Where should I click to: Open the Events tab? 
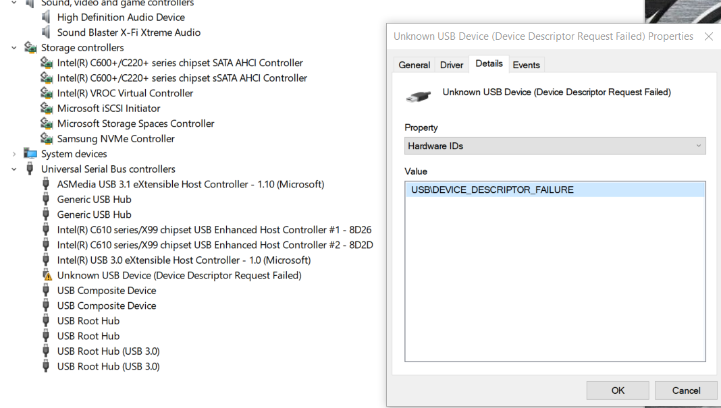(x=526, y=65)
